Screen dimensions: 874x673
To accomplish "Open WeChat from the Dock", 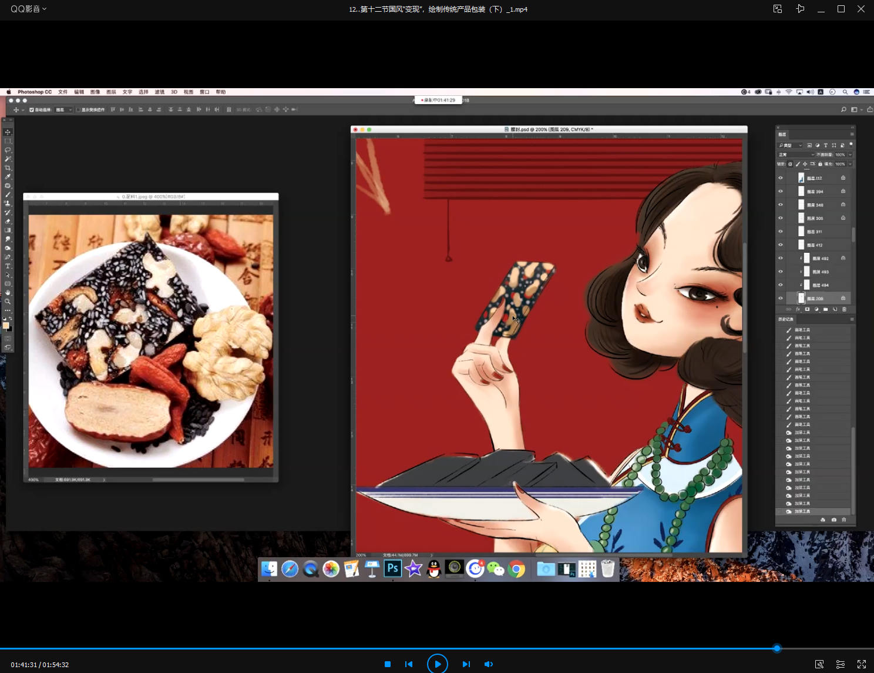I will click(496, 568).
